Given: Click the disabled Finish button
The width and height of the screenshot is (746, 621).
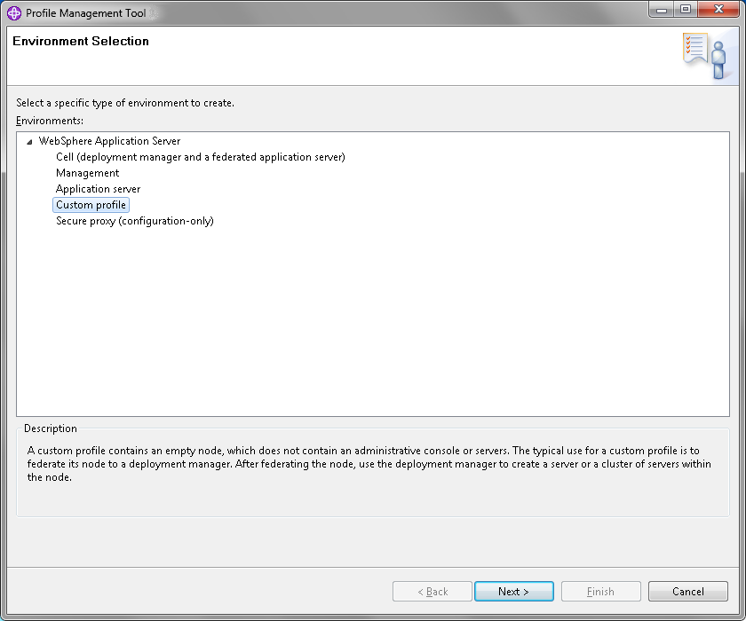Looking at the screenshot, I should 601,591.
